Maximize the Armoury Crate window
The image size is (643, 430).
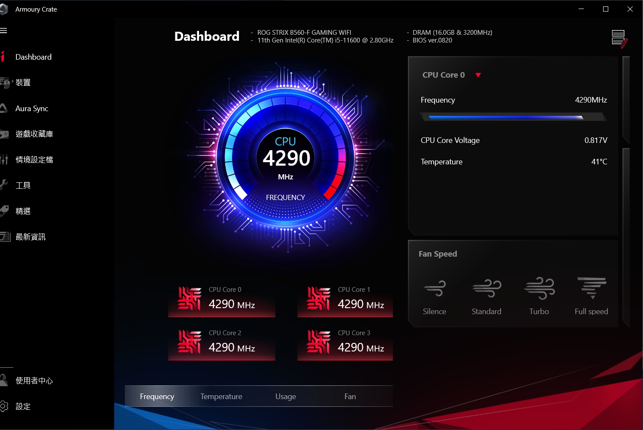[x=606, y=9]
